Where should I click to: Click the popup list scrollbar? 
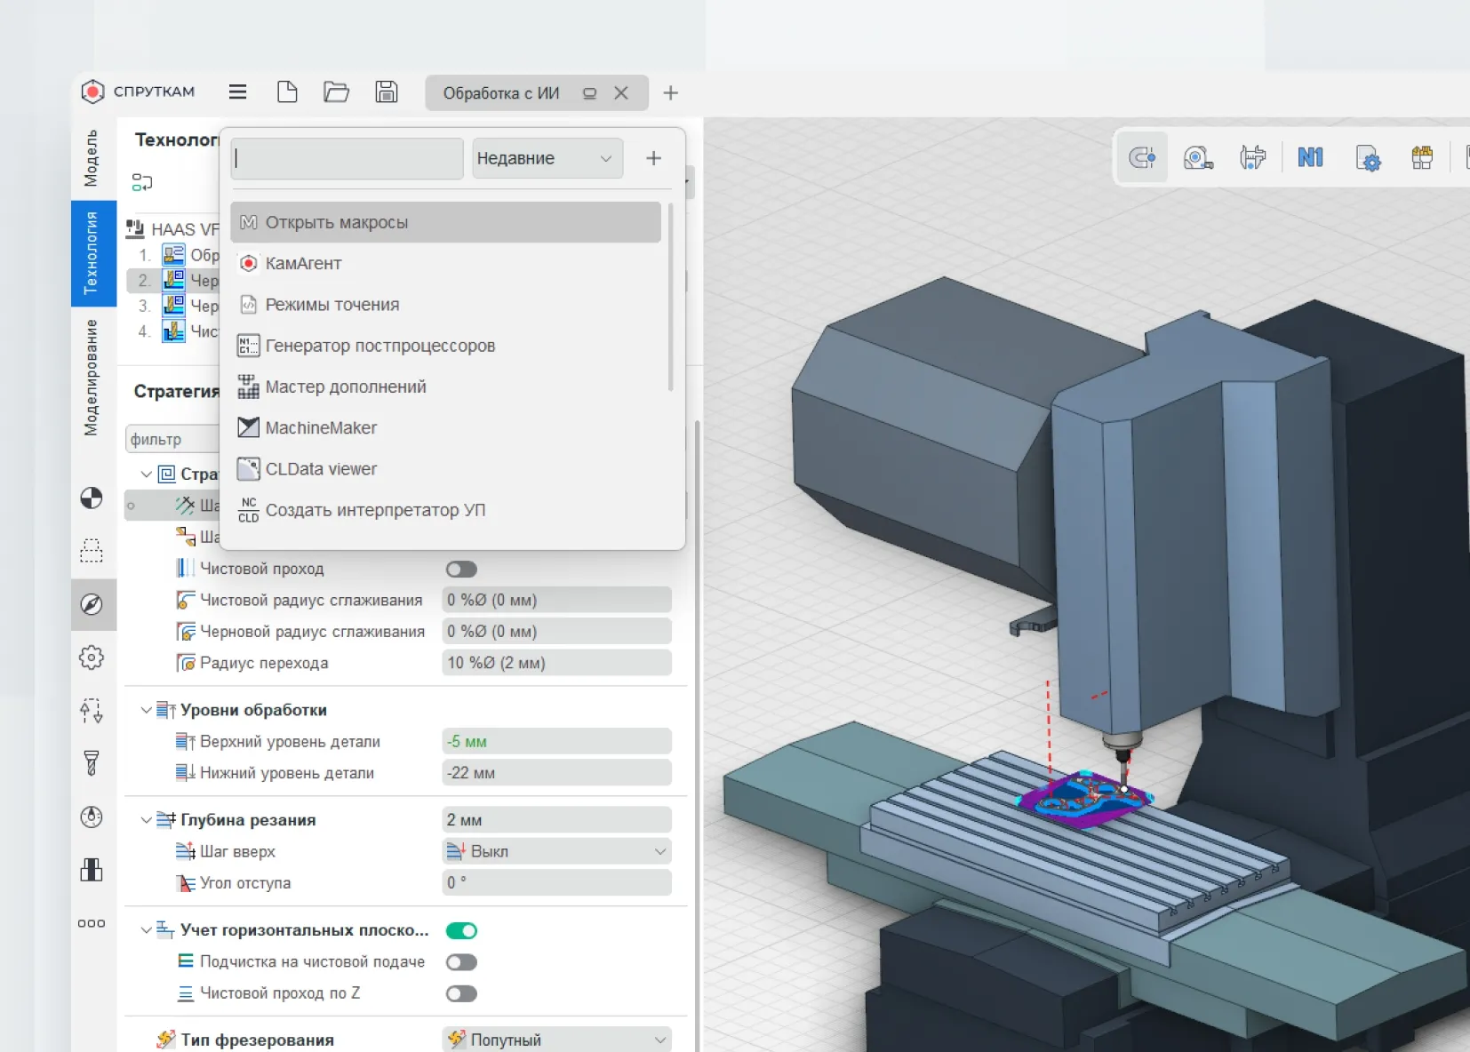tap(670, 297)
